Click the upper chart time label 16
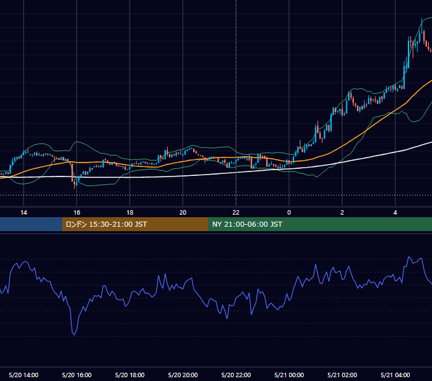Viewport: 432px width, 381px height. [77, 213]
